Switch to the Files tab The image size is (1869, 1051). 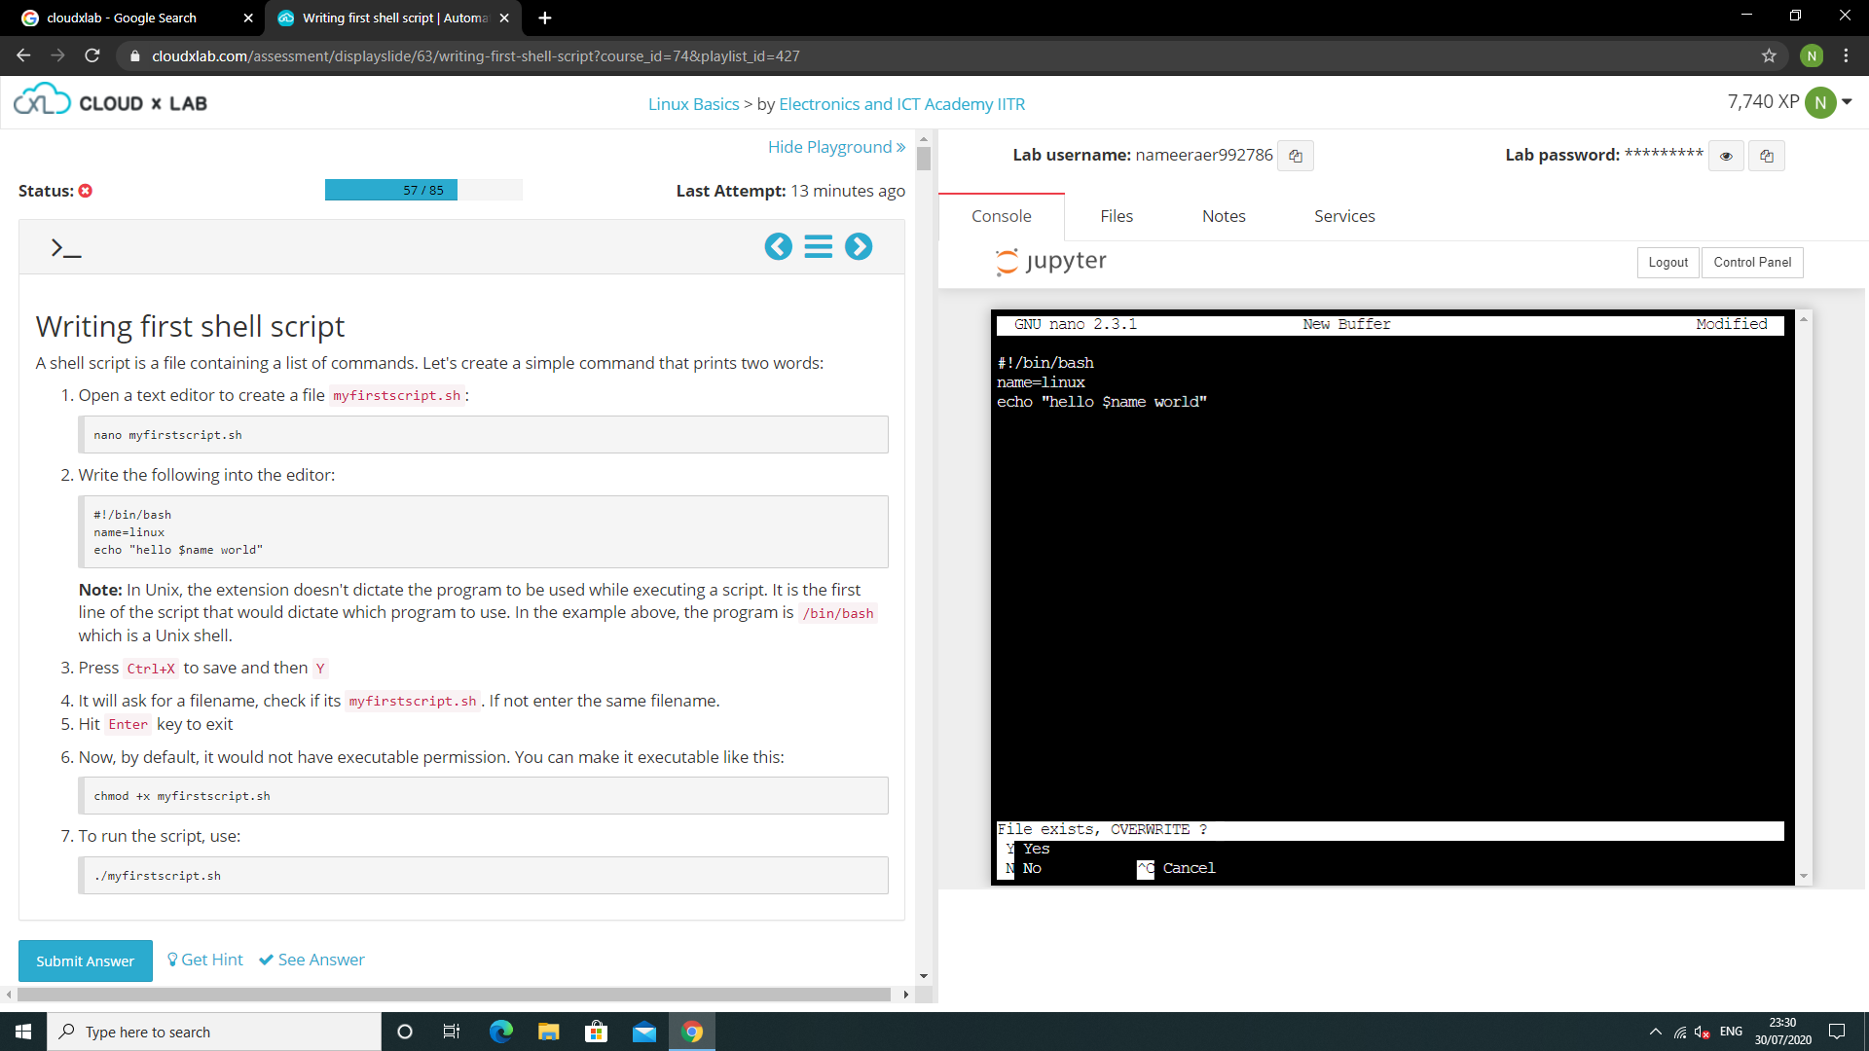coord(1117,216)
